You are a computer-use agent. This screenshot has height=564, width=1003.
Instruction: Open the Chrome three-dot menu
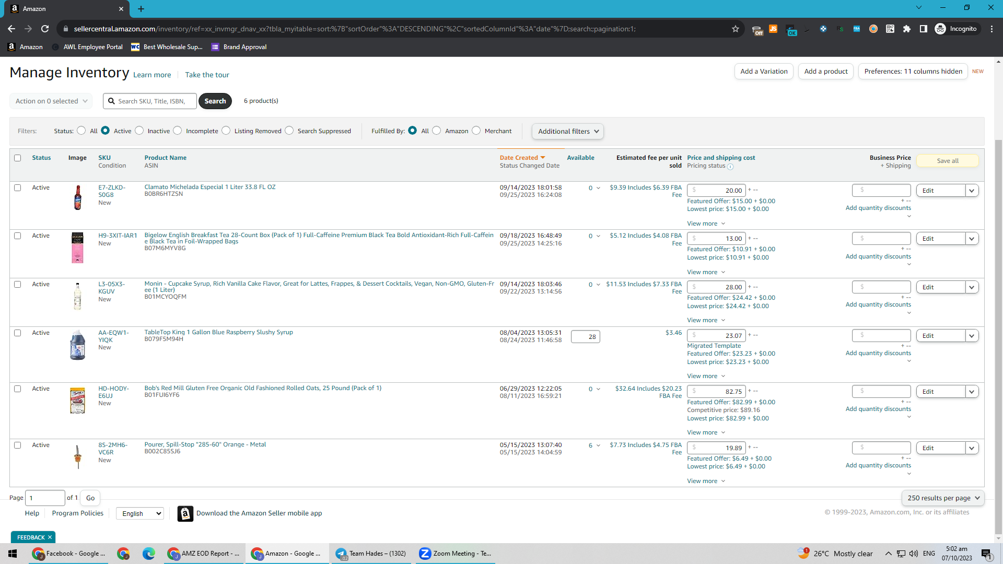(x=992, y=29)
